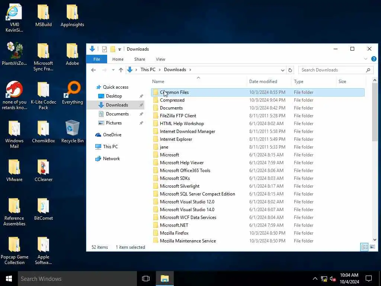Screen dimensions: 381x286
Task: Click the chevron after This PC in the address bar
Action: (x=160, y=70)
